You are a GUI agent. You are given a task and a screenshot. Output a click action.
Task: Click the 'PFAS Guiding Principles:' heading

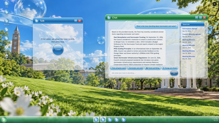123,49
